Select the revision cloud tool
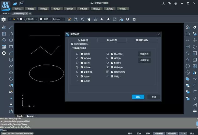The height and width of the screenshot is (135, 198). point(4,40)
